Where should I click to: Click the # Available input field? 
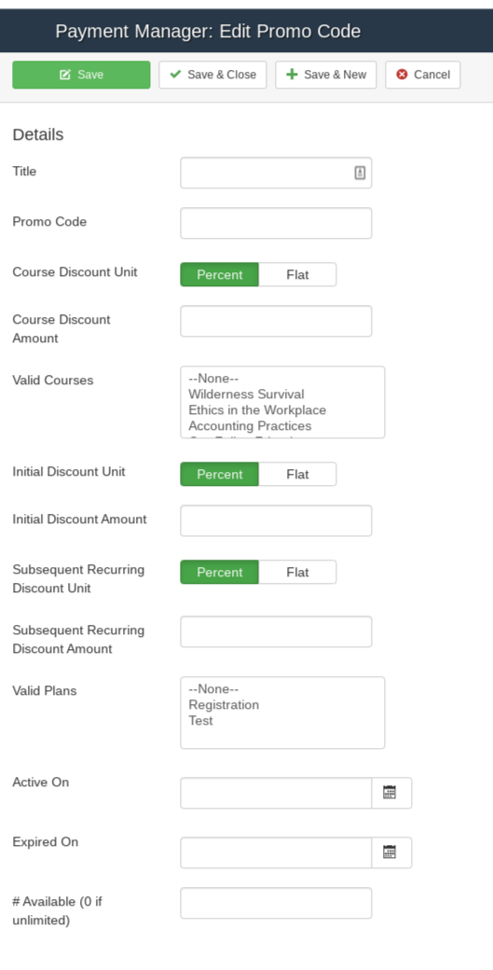coord(276,903)
